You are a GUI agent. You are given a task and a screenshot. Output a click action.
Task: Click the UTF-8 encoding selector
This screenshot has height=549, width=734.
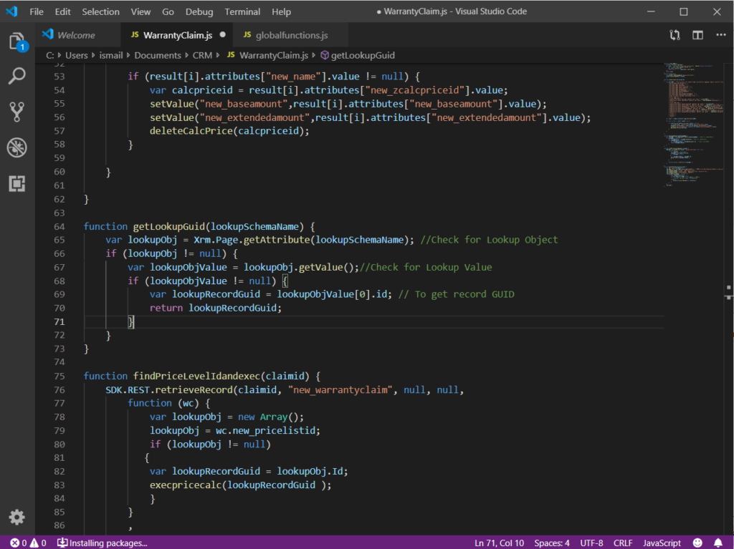tap(591, 543)
